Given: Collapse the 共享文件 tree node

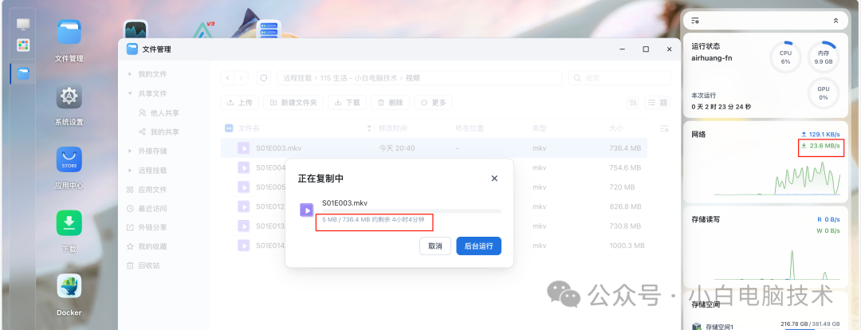Looking at the screenshot, I should 130,93.
